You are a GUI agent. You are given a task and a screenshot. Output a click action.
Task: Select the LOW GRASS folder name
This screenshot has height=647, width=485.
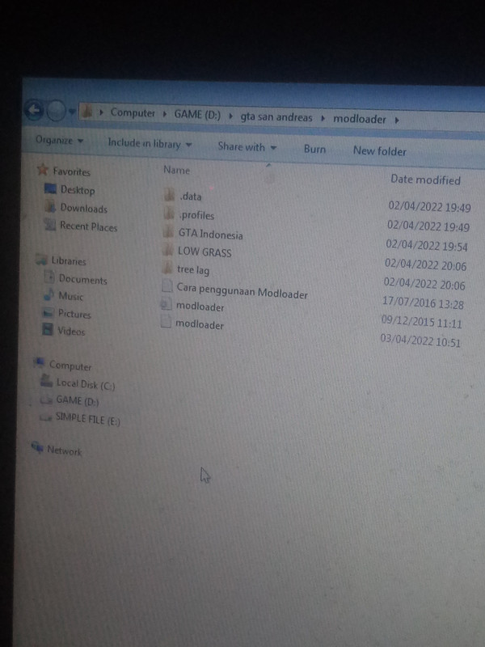tap(205, 252)
